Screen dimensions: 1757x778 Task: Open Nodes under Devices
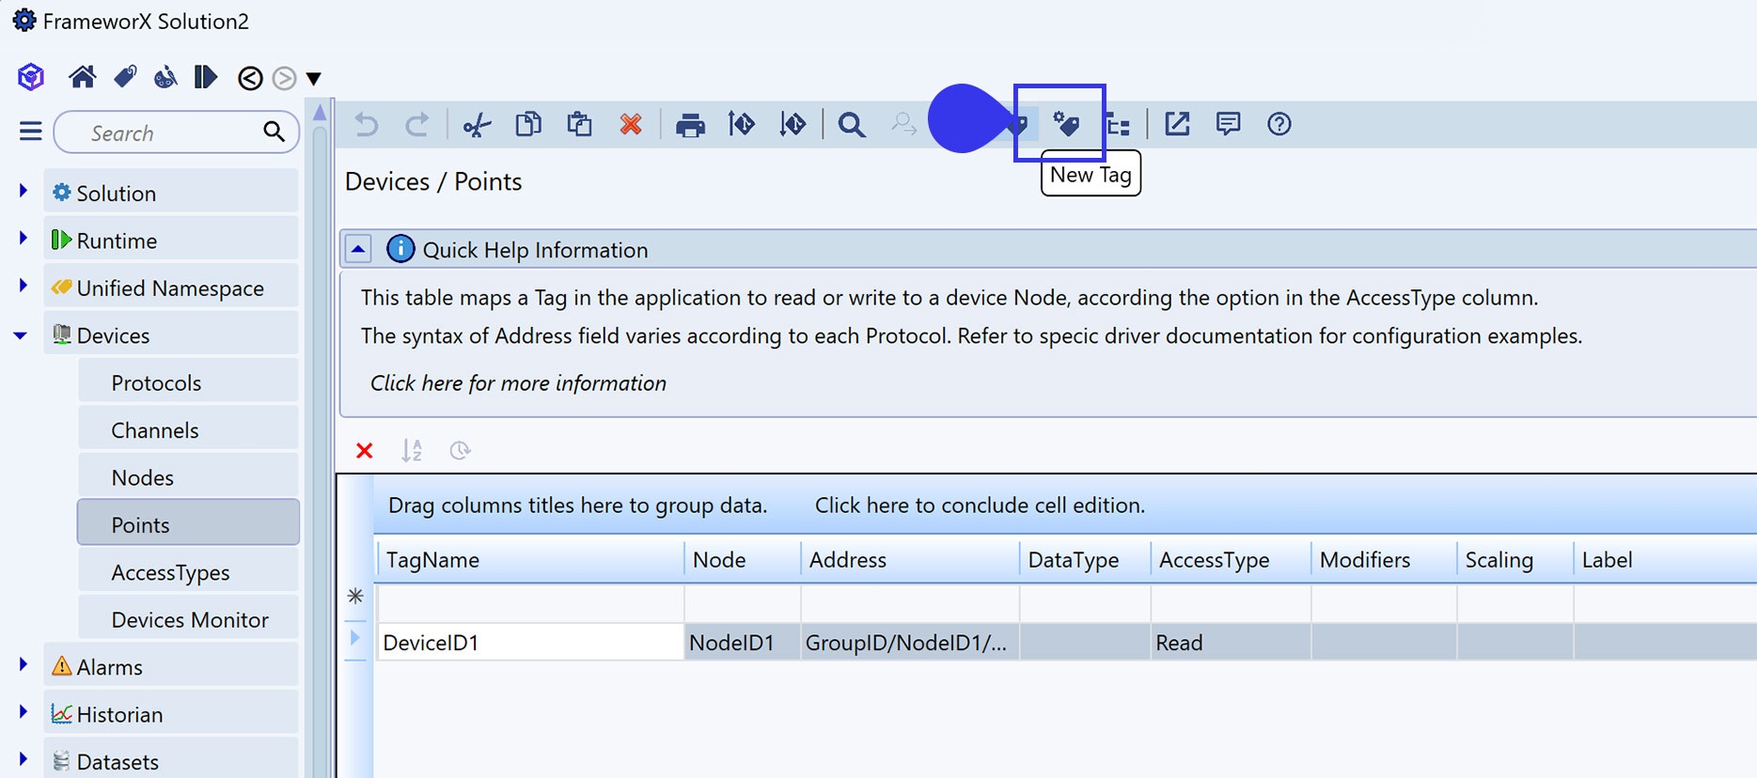pos(188,477)
